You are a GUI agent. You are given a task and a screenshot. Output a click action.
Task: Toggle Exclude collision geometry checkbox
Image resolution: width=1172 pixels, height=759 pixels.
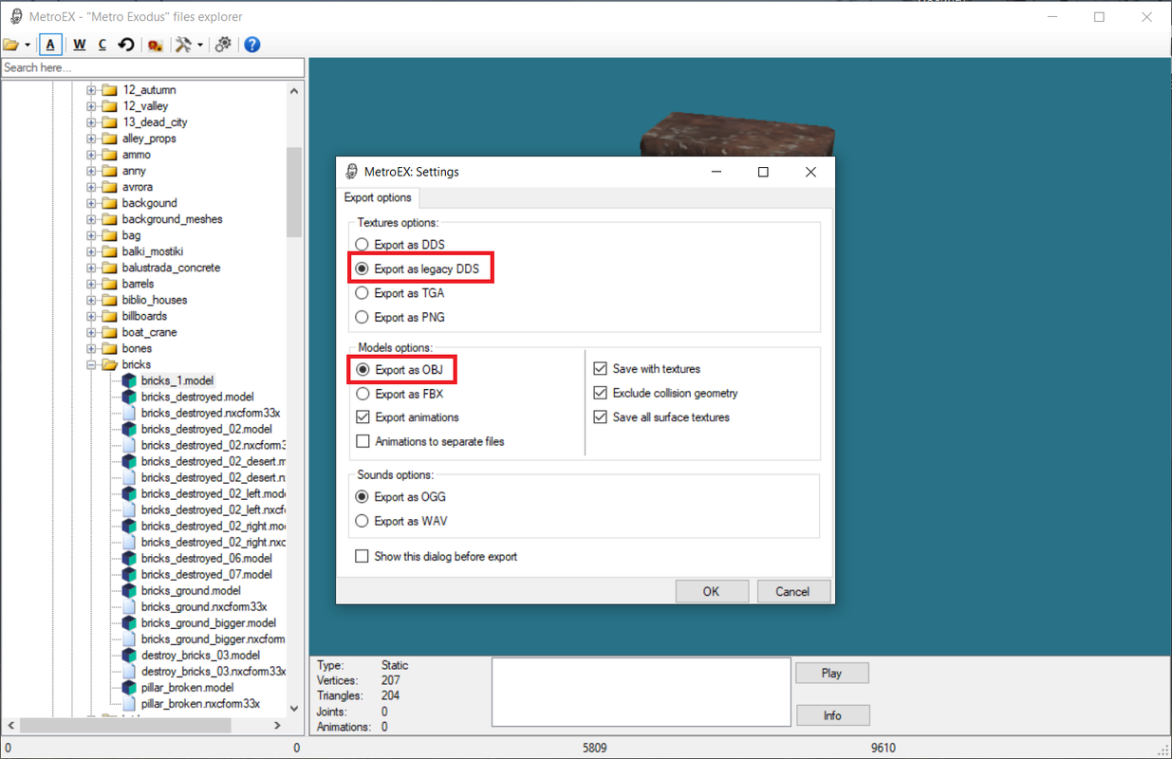(x=600, y=393)
